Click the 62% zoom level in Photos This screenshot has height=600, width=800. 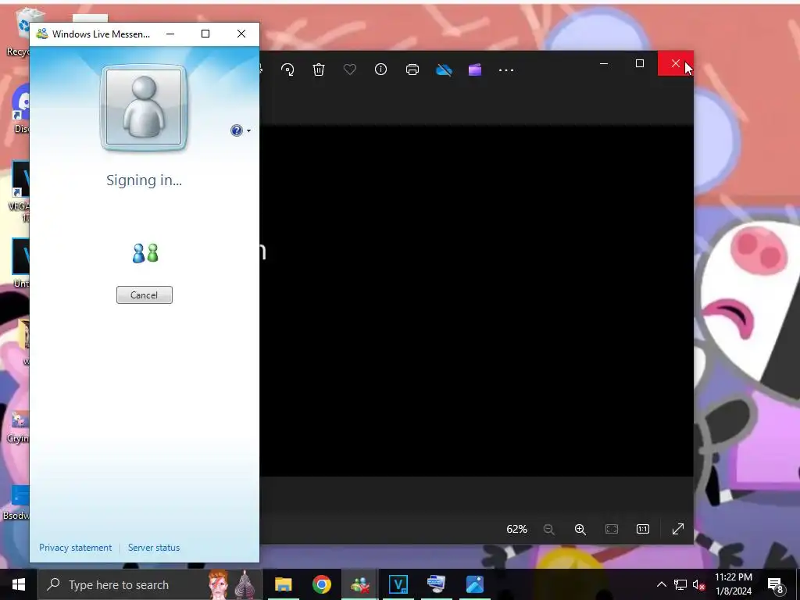tap(516, 529)
